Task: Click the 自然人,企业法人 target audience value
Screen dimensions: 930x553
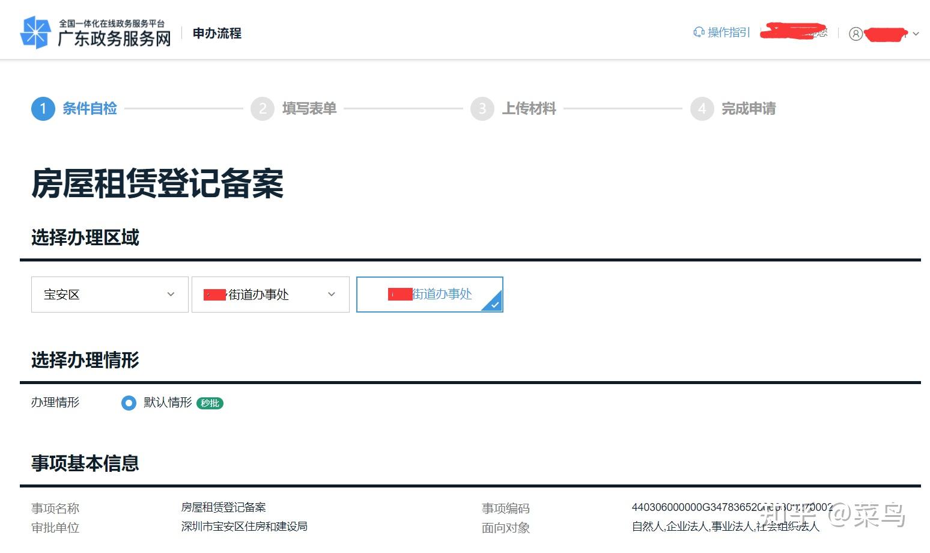Action: click(726, 527)
